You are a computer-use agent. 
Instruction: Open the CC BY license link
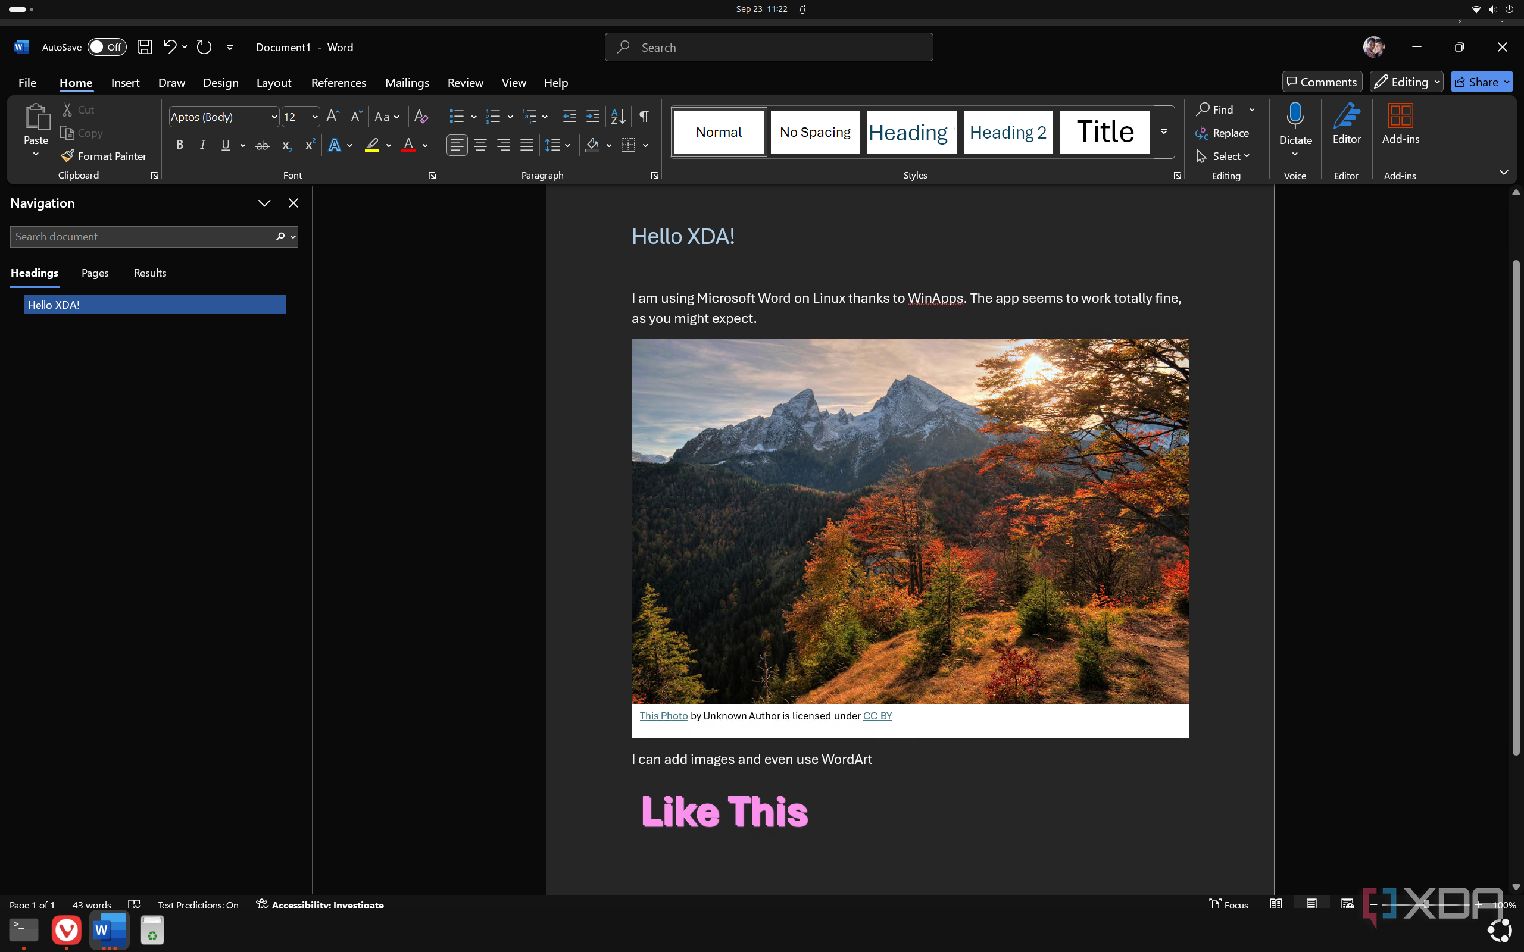[877, 716]
